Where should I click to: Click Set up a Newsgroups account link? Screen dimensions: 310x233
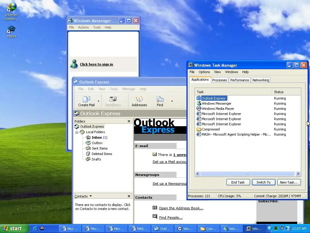(170, 184)
